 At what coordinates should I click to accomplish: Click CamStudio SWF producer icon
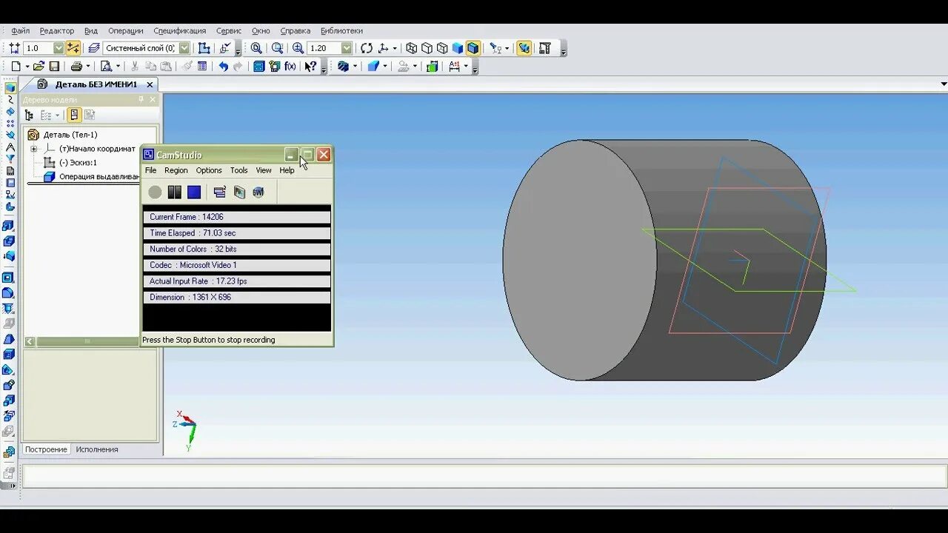[258, 192]
